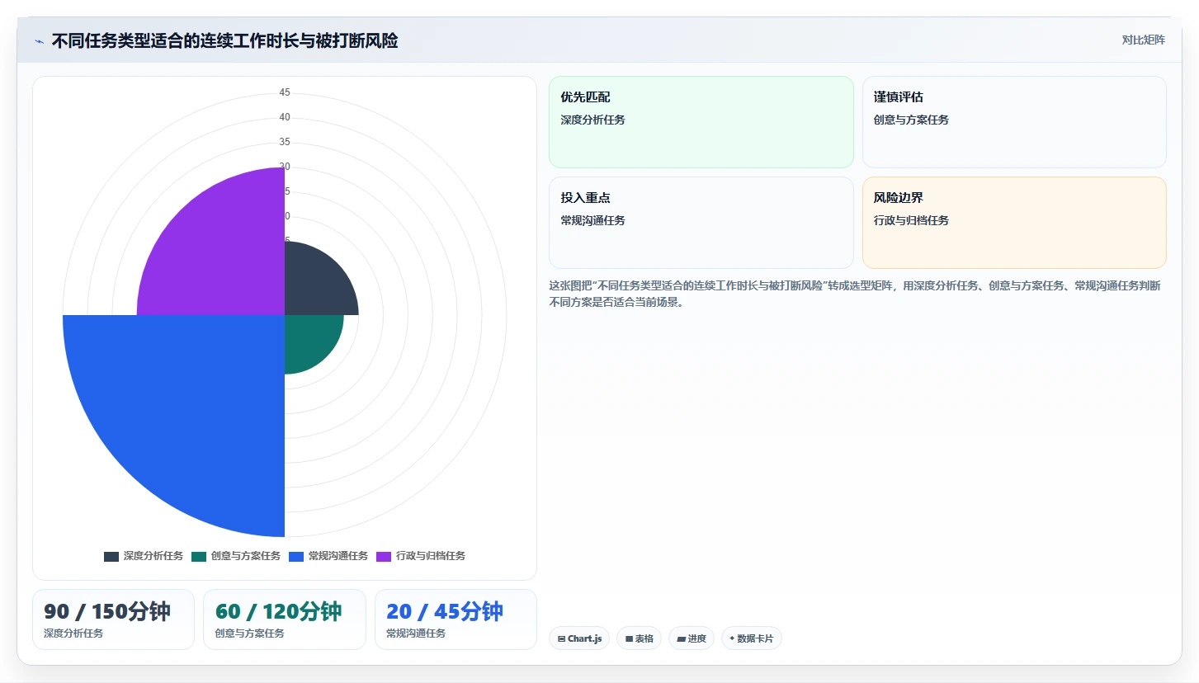Click the purple polar chart segment
The width and height of the screenshot is (1199, 683).
(x=223, y=252)
